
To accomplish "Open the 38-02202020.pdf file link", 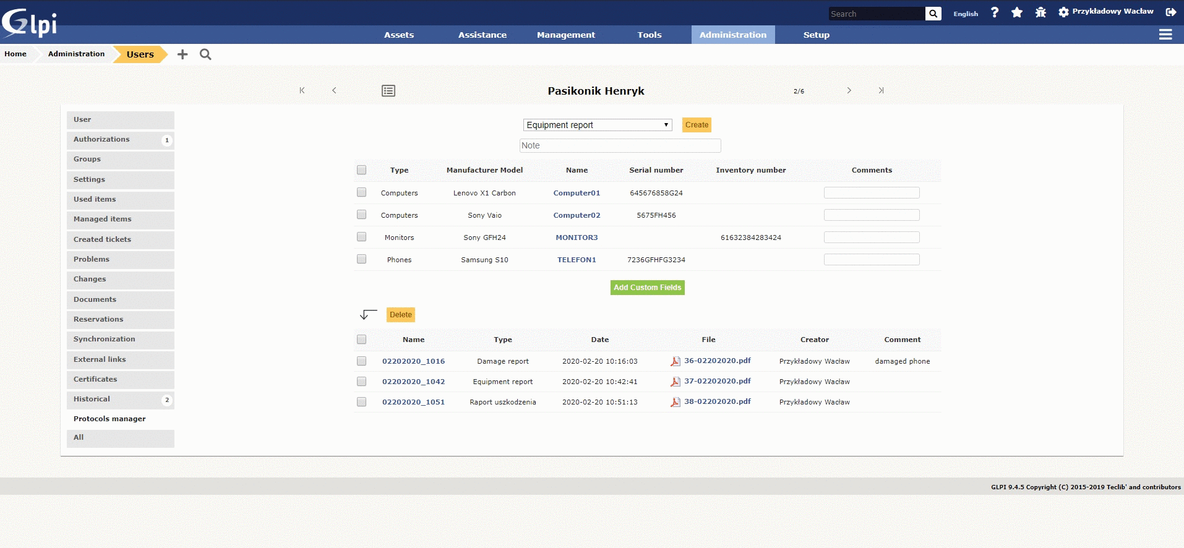I will click(x=718, y=401).
